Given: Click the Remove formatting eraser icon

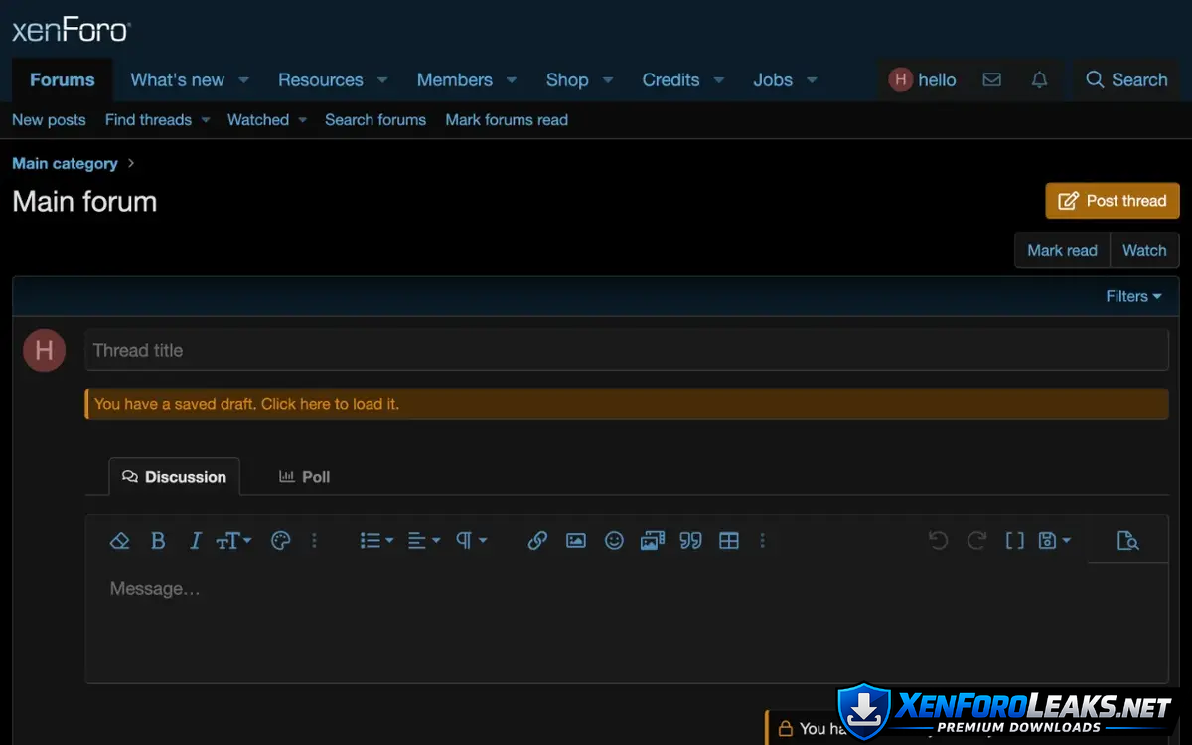Looking at the screenshot, I should (119, 541).
